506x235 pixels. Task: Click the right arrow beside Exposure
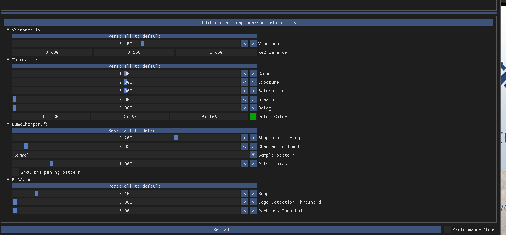tap(253, 82)
